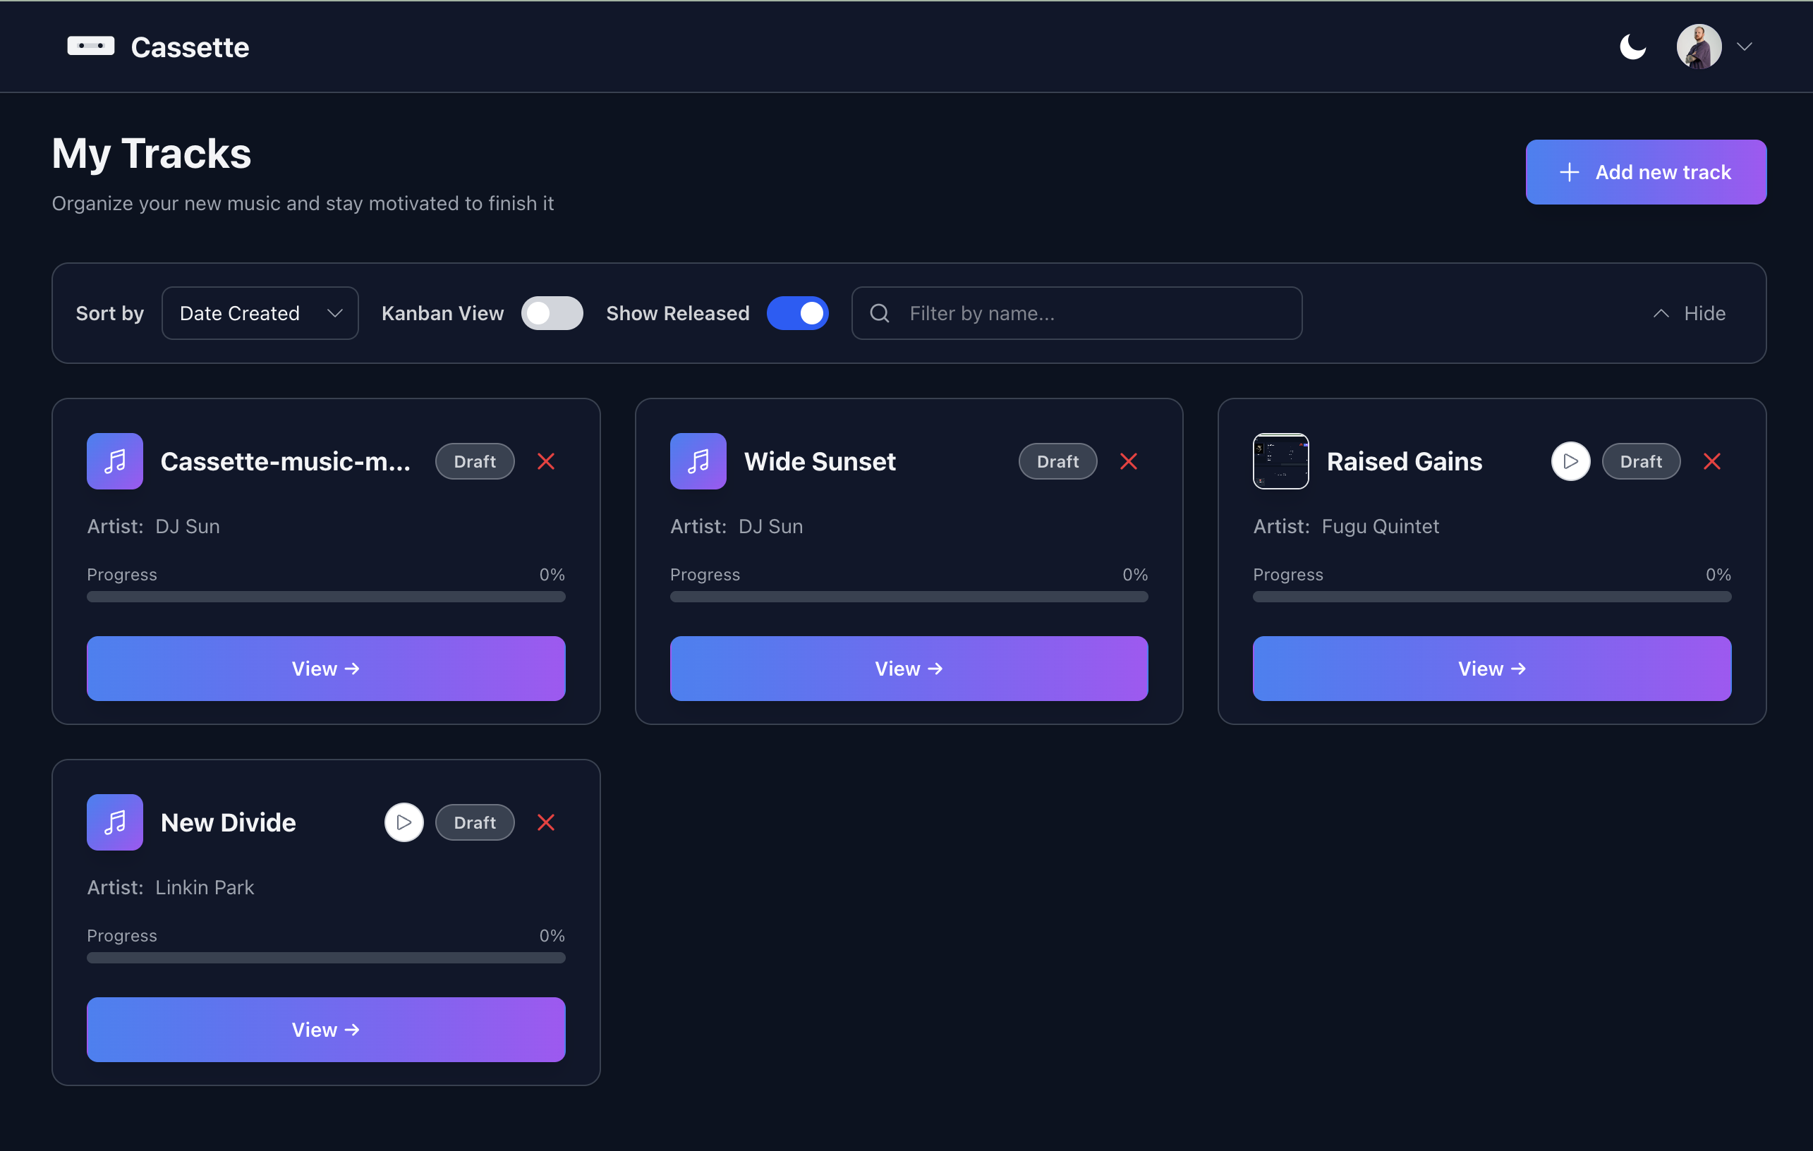The width and height of the screenshot is (1813, 1151).
Task: Click the Draft badge on Wide Sunset
Action: (x=1057, y=461)
